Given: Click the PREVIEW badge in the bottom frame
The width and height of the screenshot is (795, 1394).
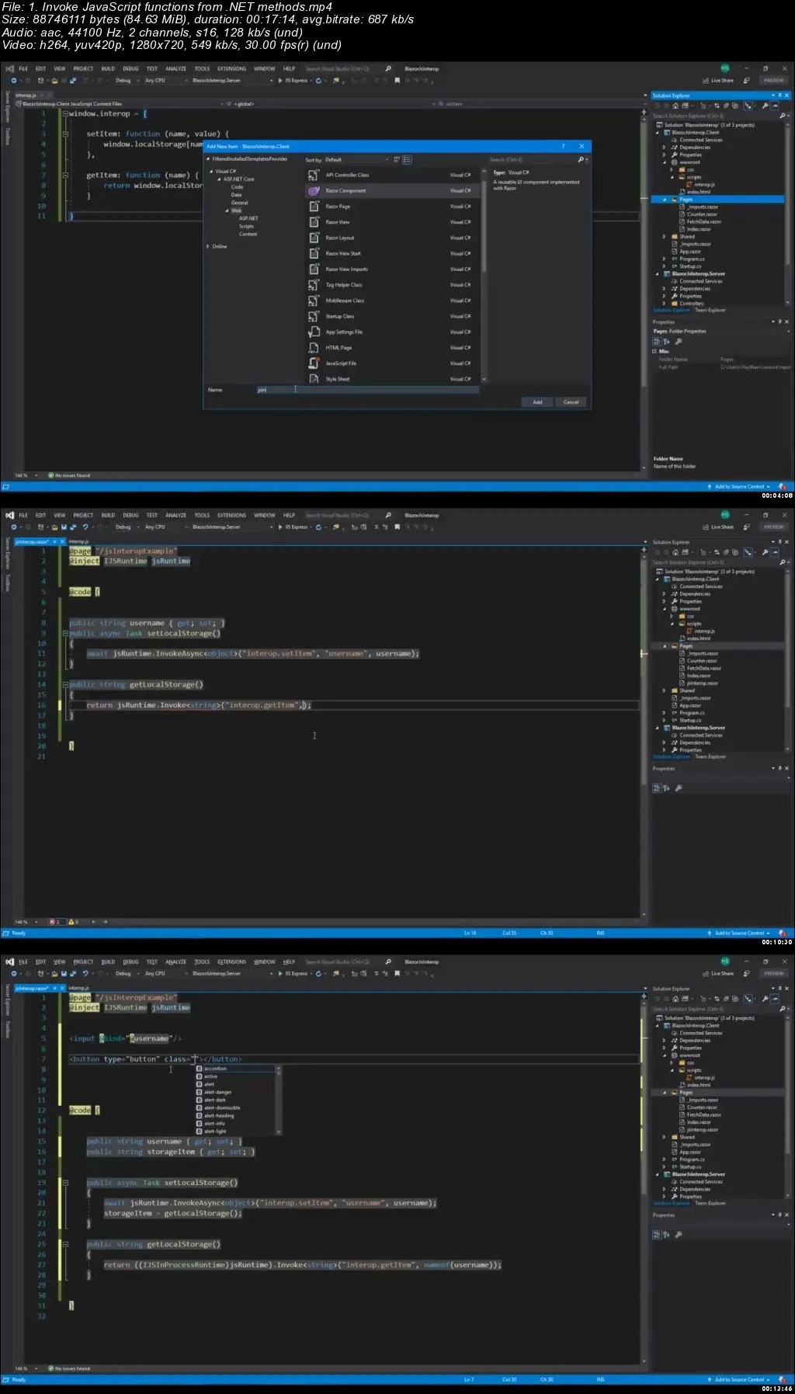Looking at the screenshot, I should coord(773,973).
